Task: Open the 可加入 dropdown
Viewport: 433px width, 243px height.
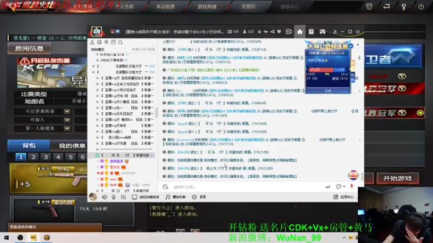Action: 67,120
